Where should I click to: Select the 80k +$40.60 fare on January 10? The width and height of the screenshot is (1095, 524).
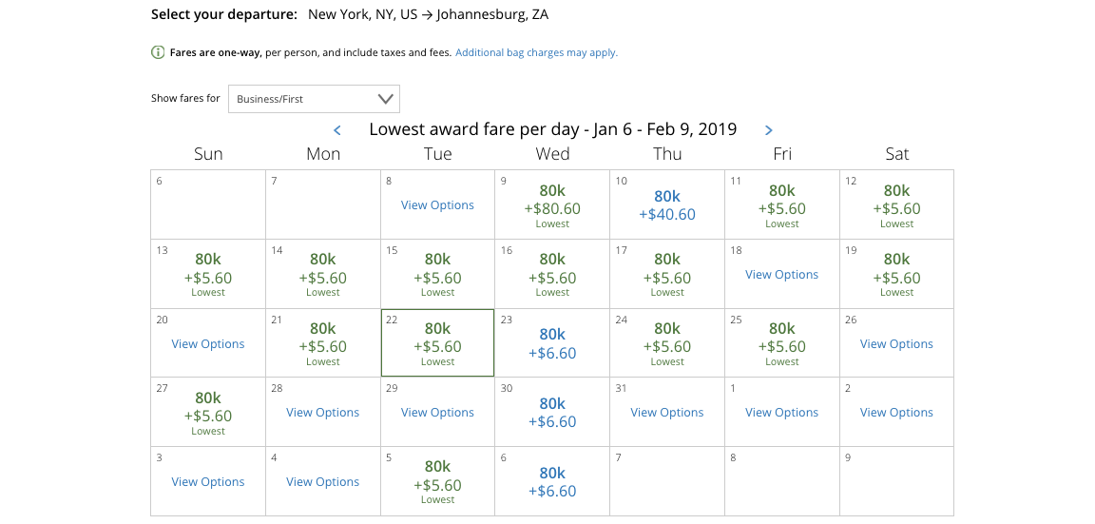pyautogui.click(x=667, y=205)
